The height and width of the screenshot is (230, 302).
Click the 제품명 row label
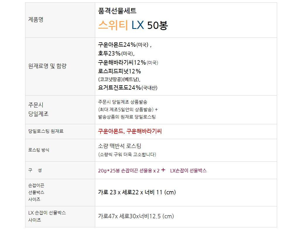pos(36,20)
